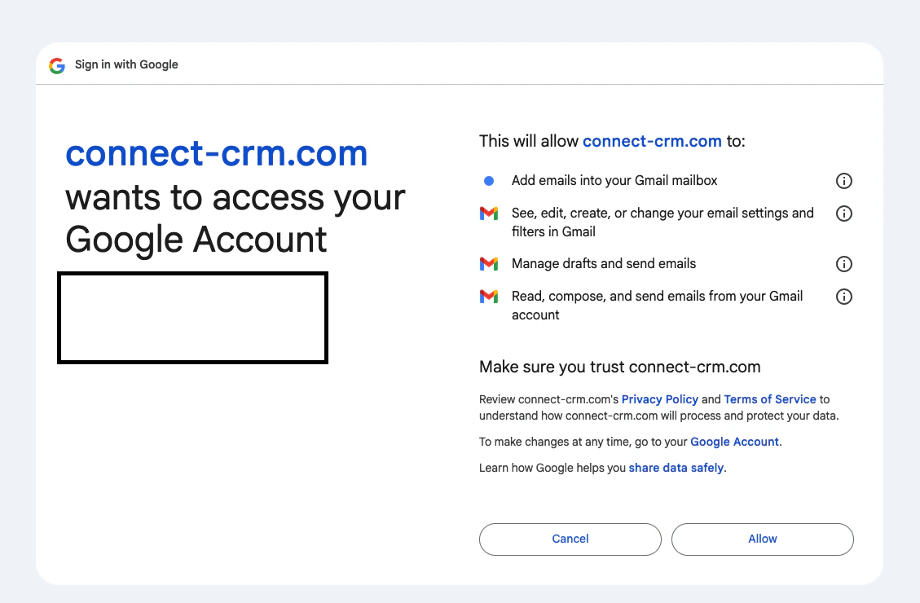Click the Cancel button
The image size is (920, 603).
570,539
